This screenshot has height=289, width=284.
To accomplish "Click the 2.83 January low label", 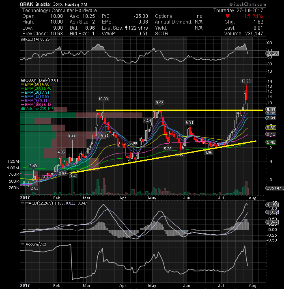I will pos(34,188).
